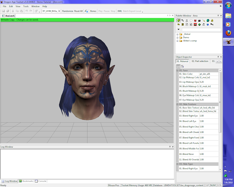
Task: Expand the _Global folder
Action: pos(177,34)
